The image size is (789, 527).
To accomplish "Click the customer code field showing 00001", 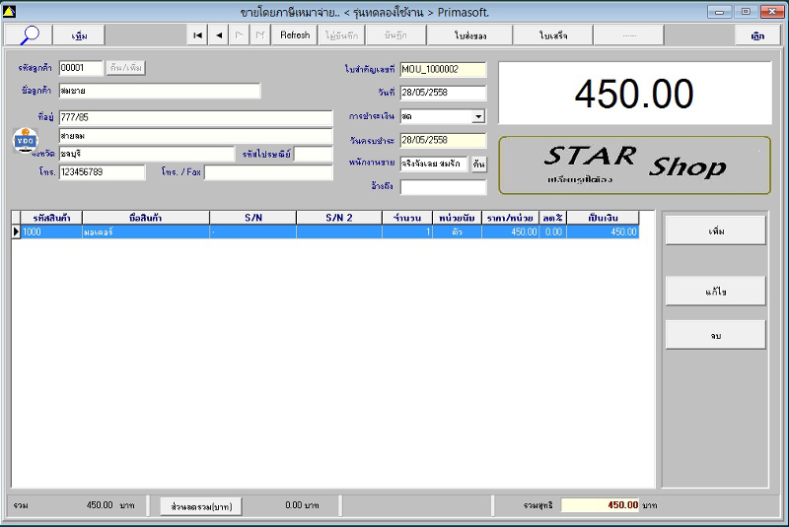I will tap(81, 68).
